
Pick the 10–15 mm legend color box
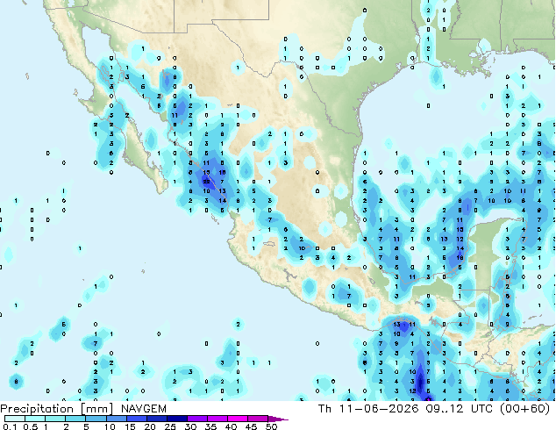(x=117, y=419)
